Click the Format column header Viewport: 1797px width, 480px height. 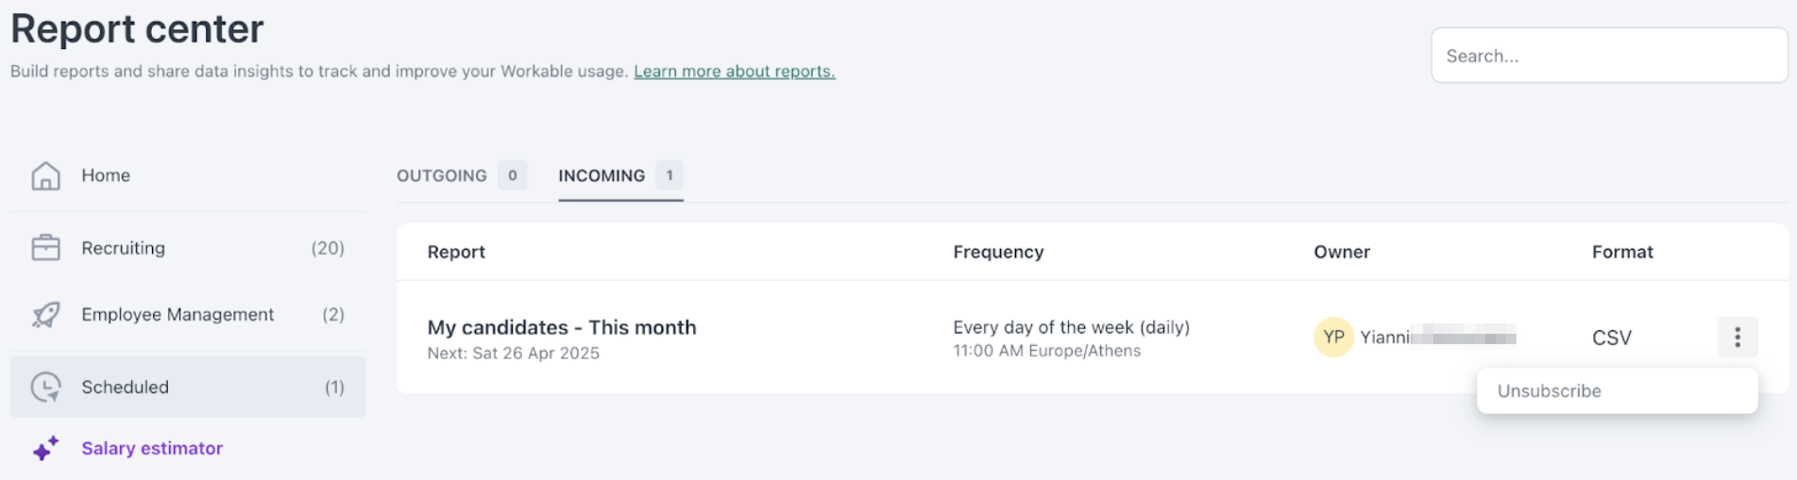coord(1622,252)
